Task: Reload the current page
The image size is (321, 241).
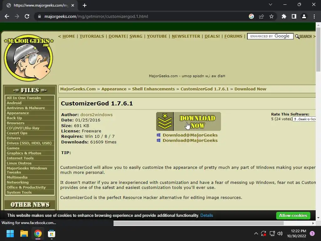Action: tap(27, 16)
